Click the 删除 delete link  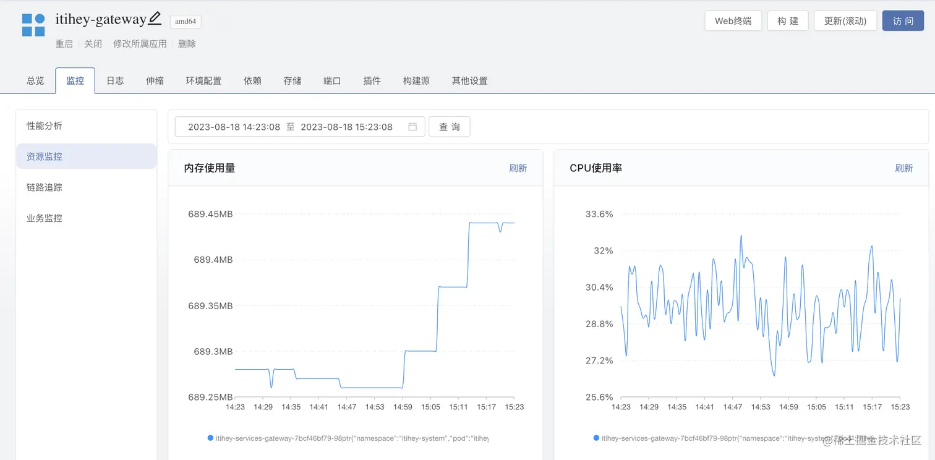[x=187, y=44]
